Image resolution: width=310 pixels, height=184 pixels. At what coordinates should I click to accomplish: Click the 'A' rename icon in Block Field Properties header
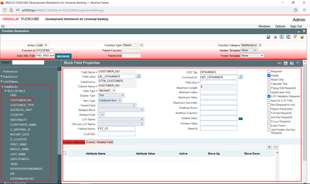point(285,63)
